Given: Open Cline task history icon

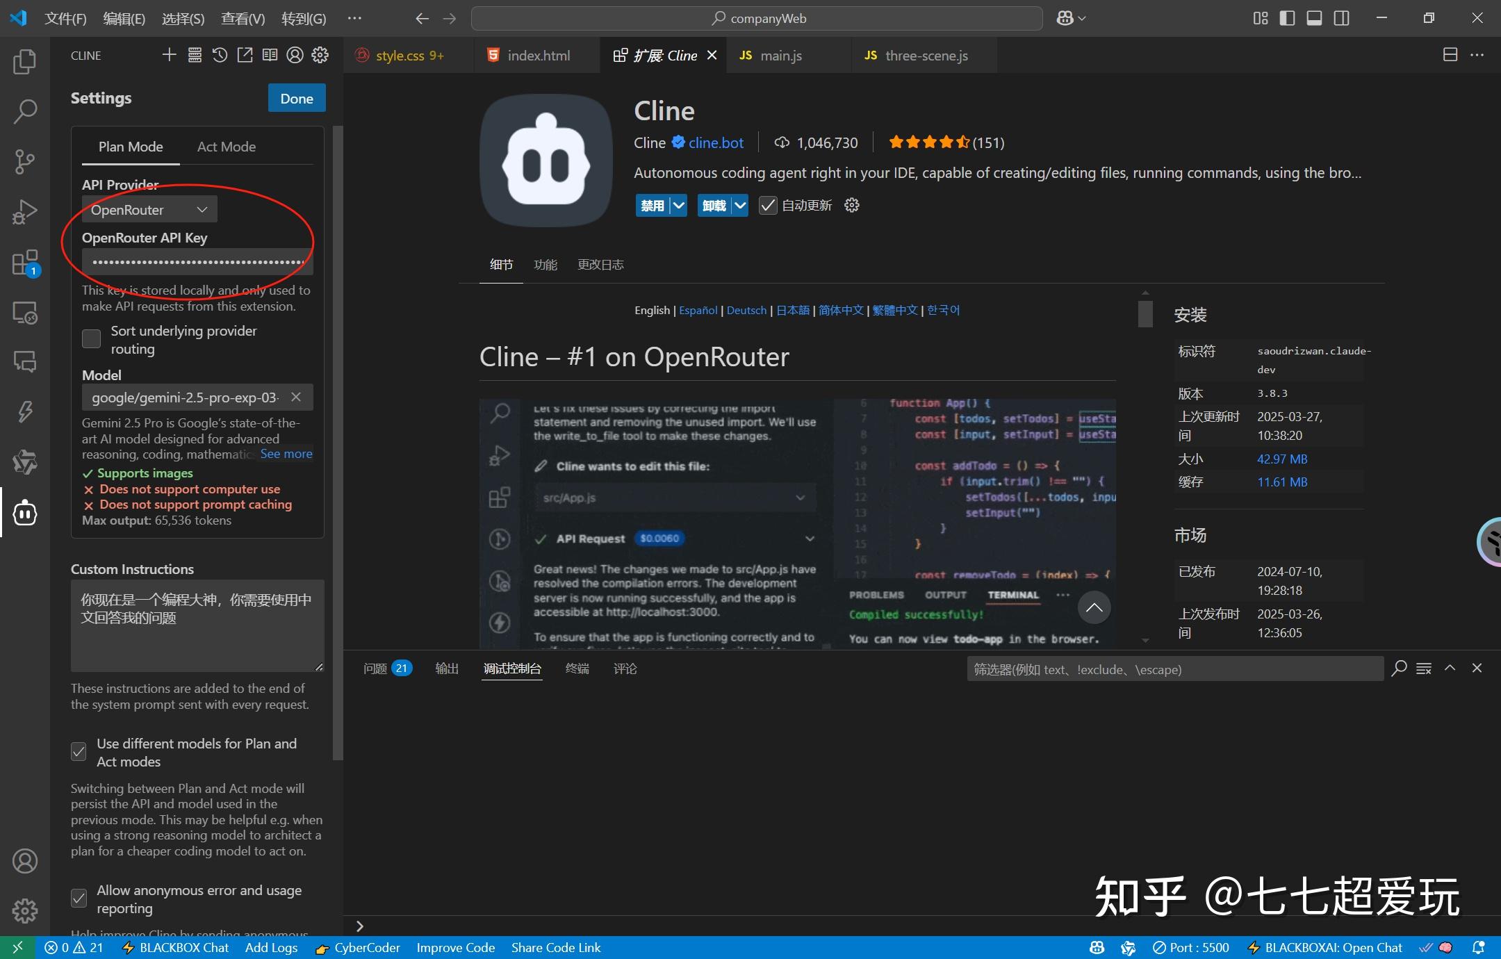Looking at the screenshot, I should point(220,55).
